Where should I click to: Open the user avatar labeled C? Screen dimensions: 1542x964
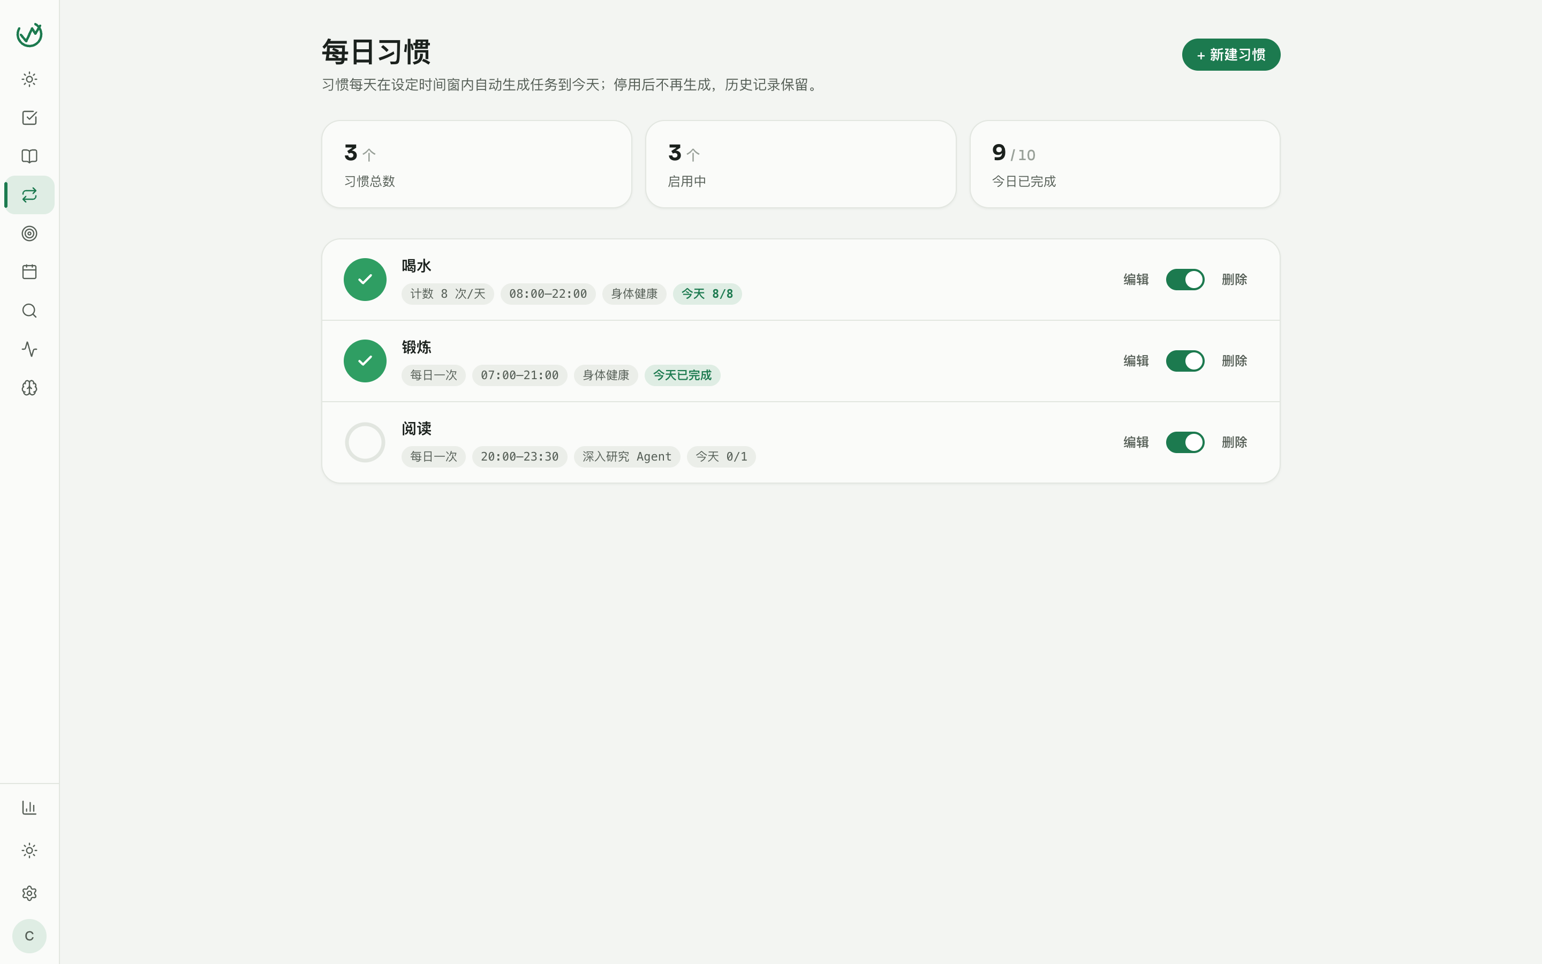click(29, 936)
